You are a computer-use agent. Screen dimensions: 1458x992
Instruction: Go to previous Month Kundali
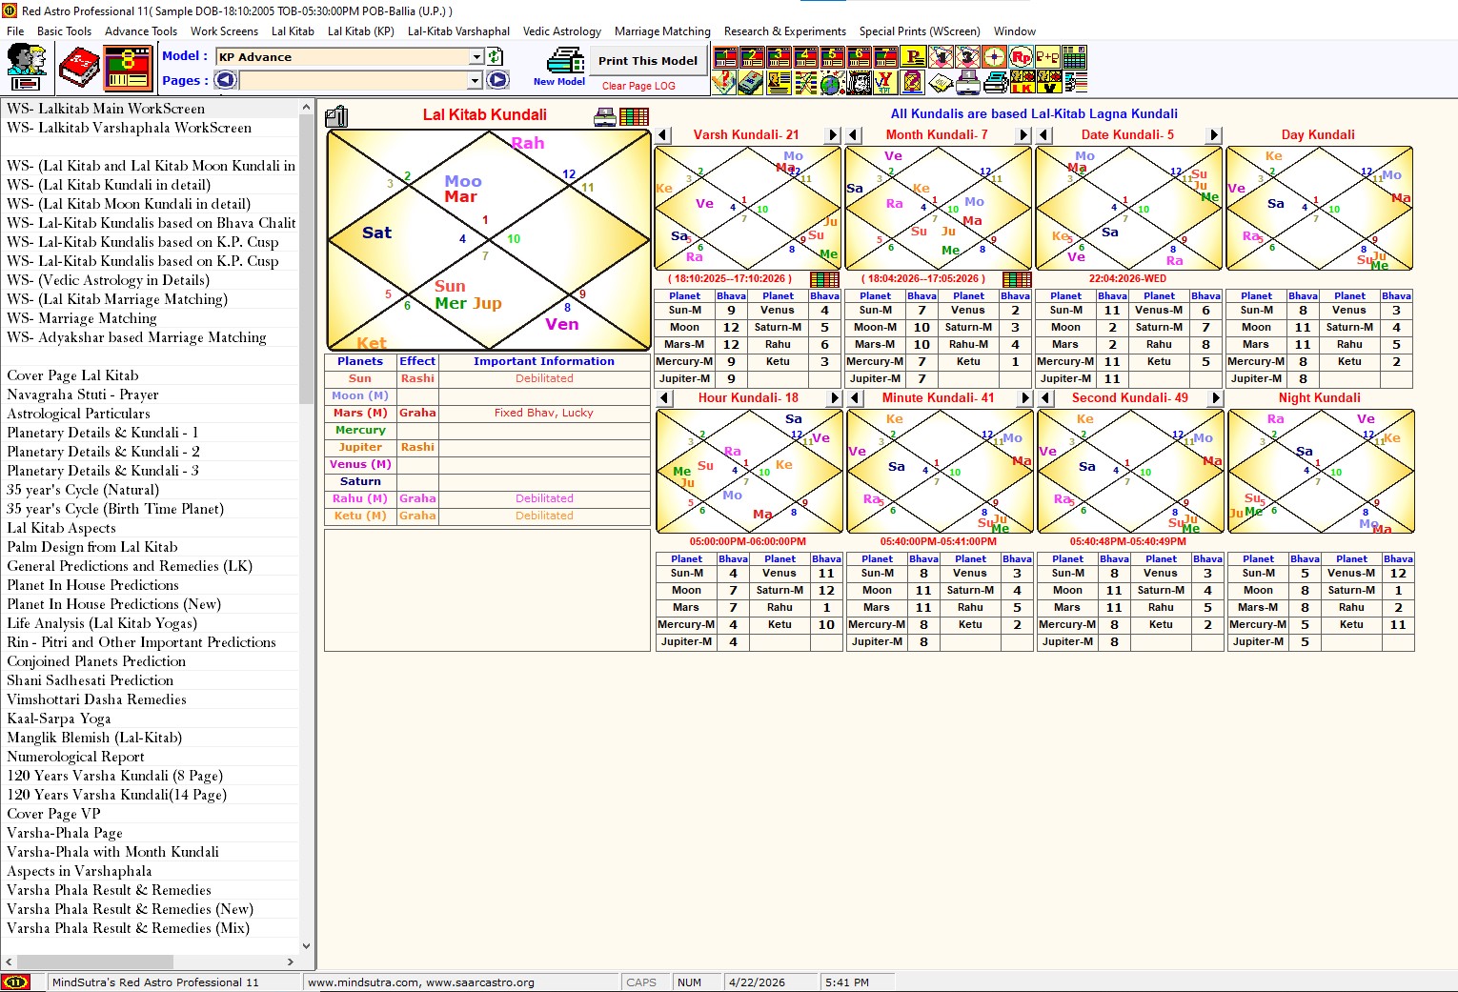[x=854, y=135]
